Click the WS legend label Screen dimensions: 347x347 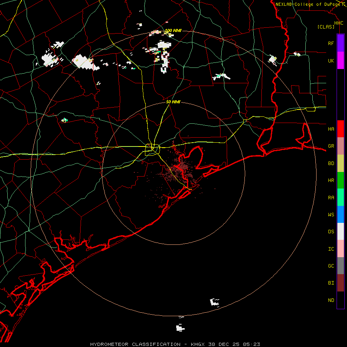pyautogui.click(x=331, y=214)
